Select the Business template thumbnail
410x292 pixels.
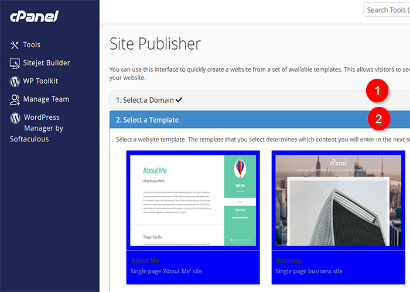338,200
